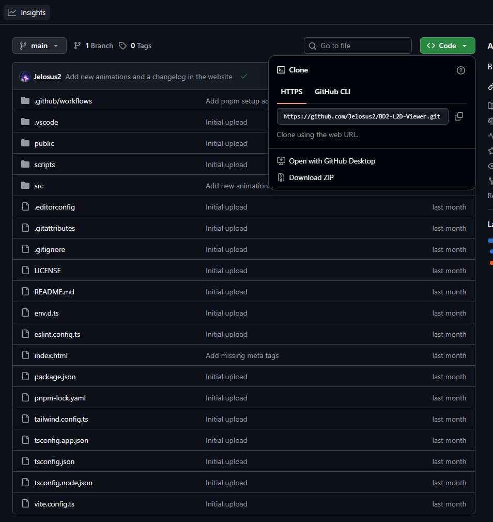Click the index.html file icon

(x=26, y=355)
